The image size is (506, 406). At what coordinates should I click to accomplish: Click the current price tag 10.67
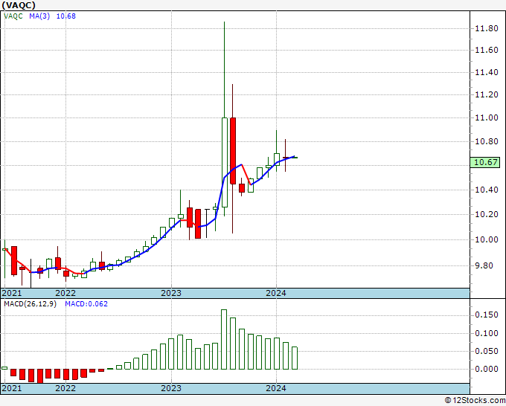(485, 162)
